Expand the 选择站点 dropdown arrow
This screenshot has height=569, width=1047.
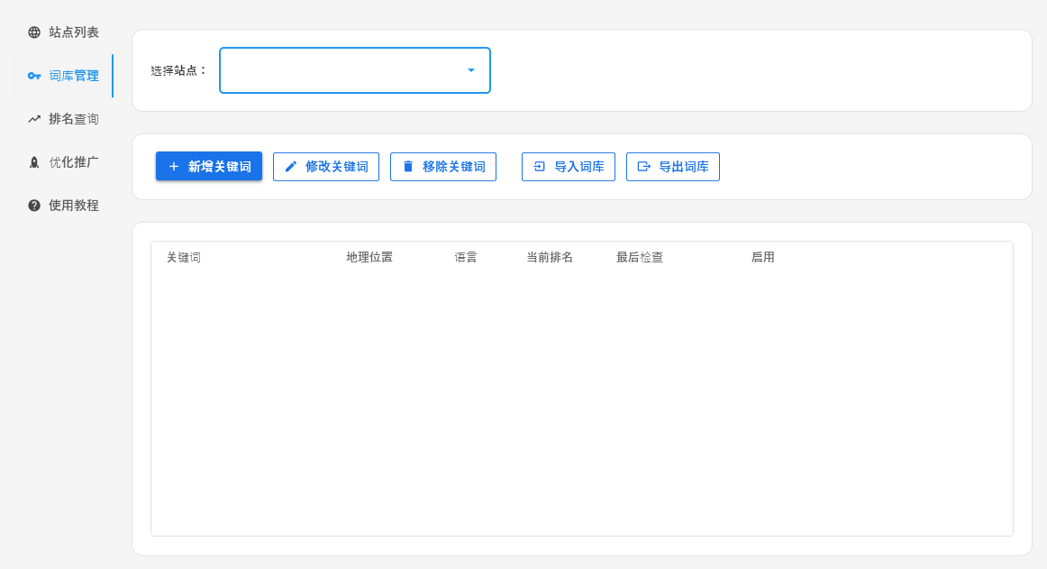(x=471, y=70)
